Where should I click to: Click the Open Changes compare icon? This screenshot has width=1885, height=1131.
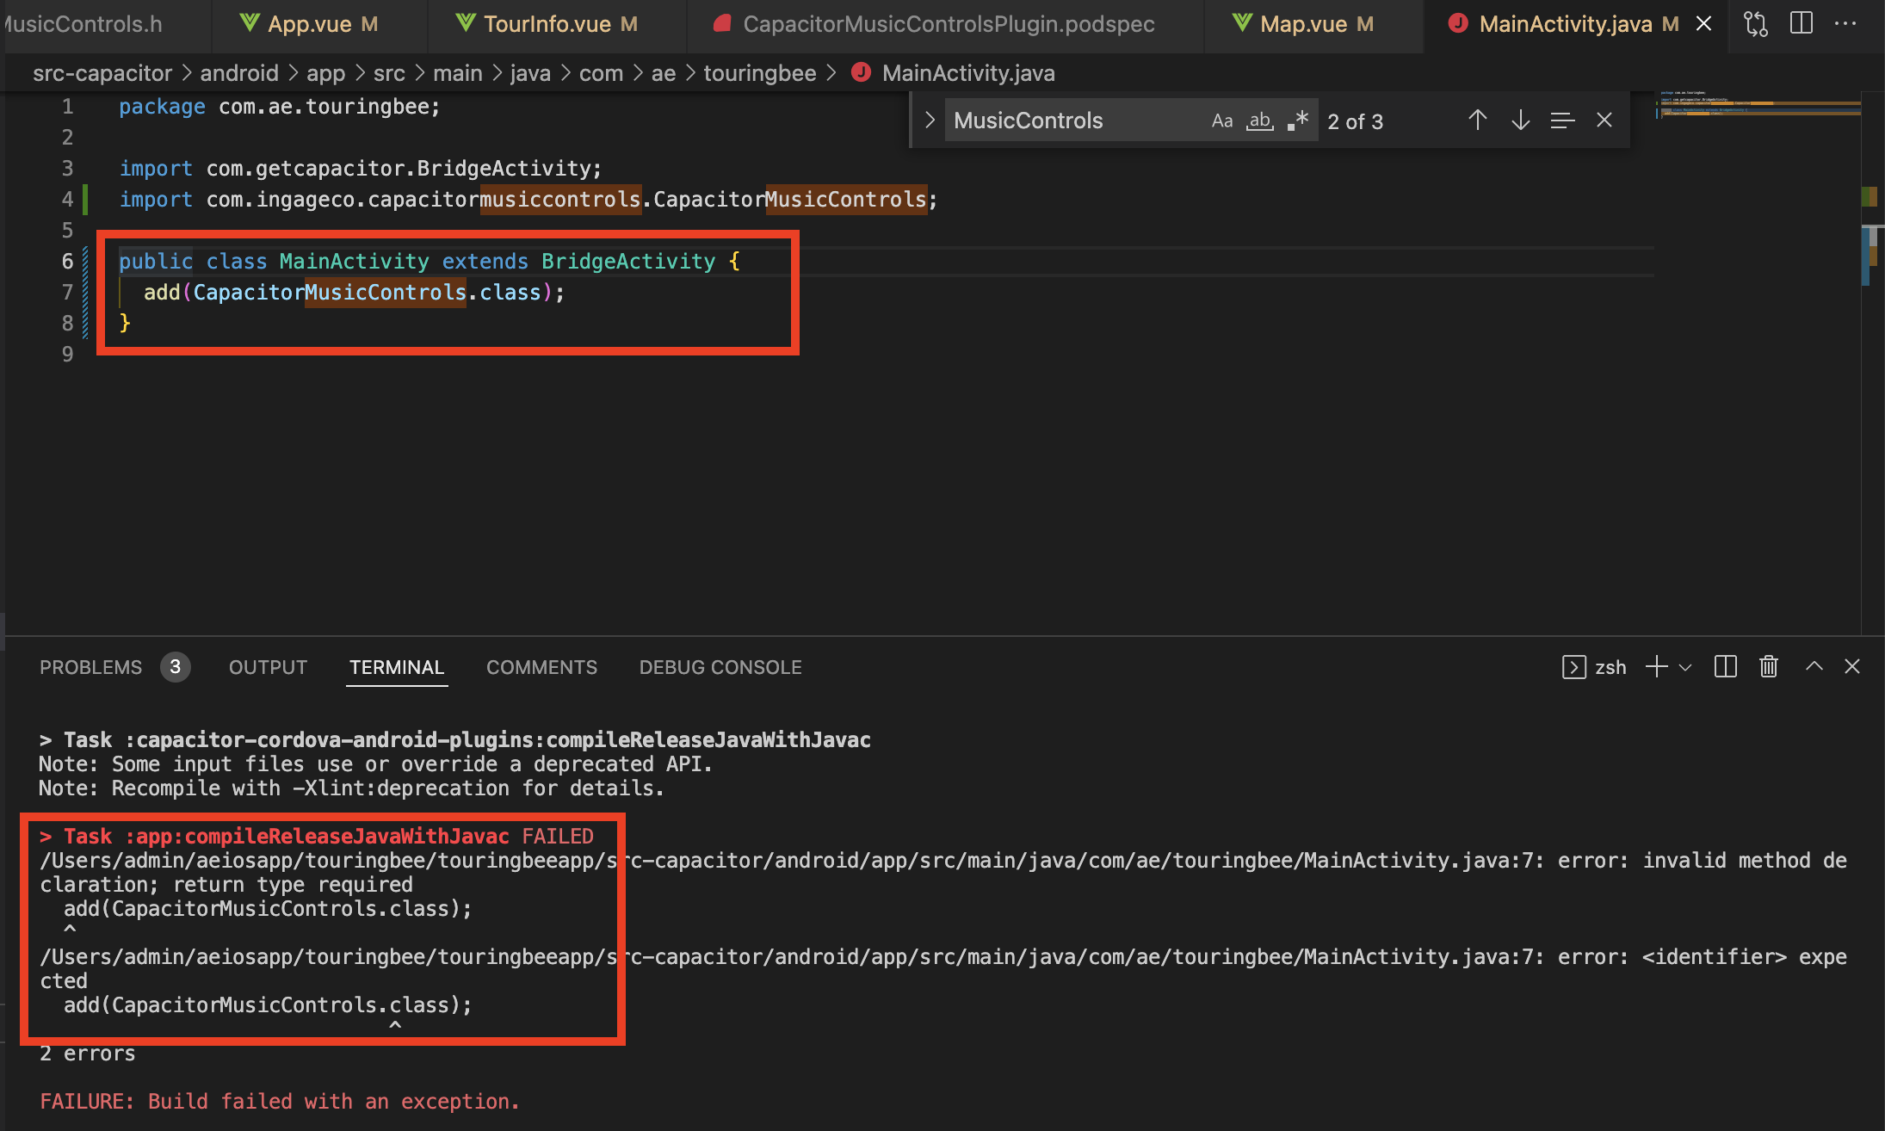point(1755,23)
